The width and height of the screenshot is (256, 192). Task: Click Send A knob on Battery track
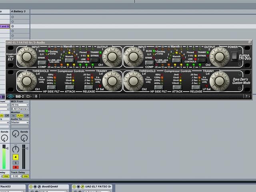[16, 134]
